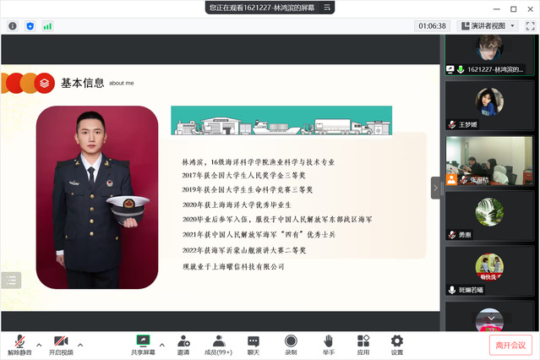
Task: Open the Chat (聊天) panel
Action: pyautogui.click(x=254, y=344)
